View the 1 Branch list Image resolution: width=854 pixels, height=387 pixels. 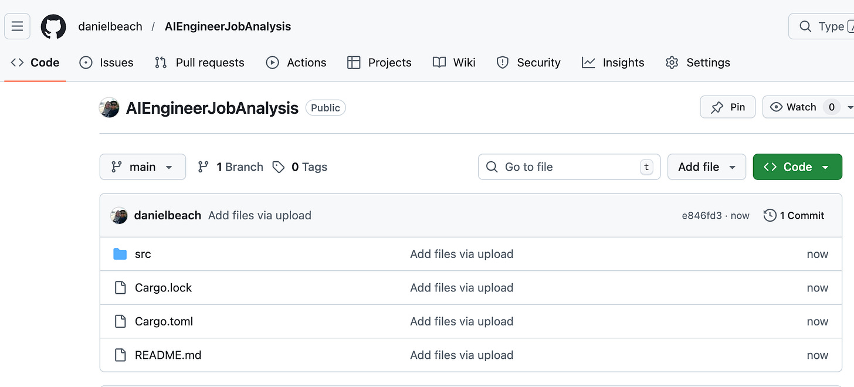pos(231,167)
